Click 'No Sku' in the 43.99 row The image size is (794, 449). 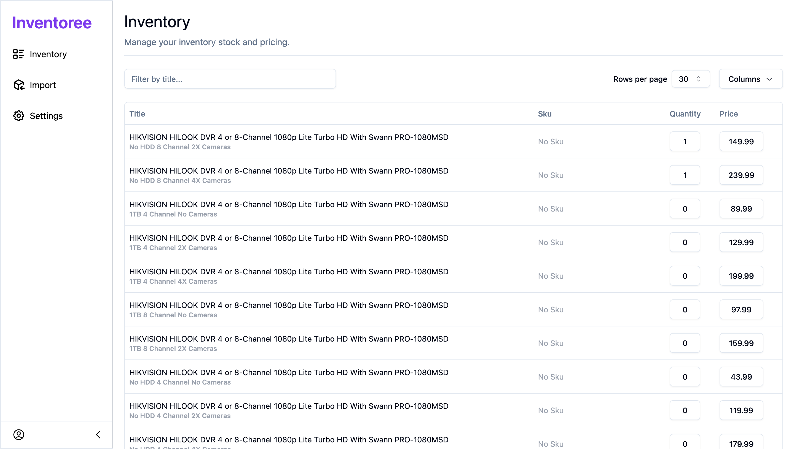coord(551,377)
